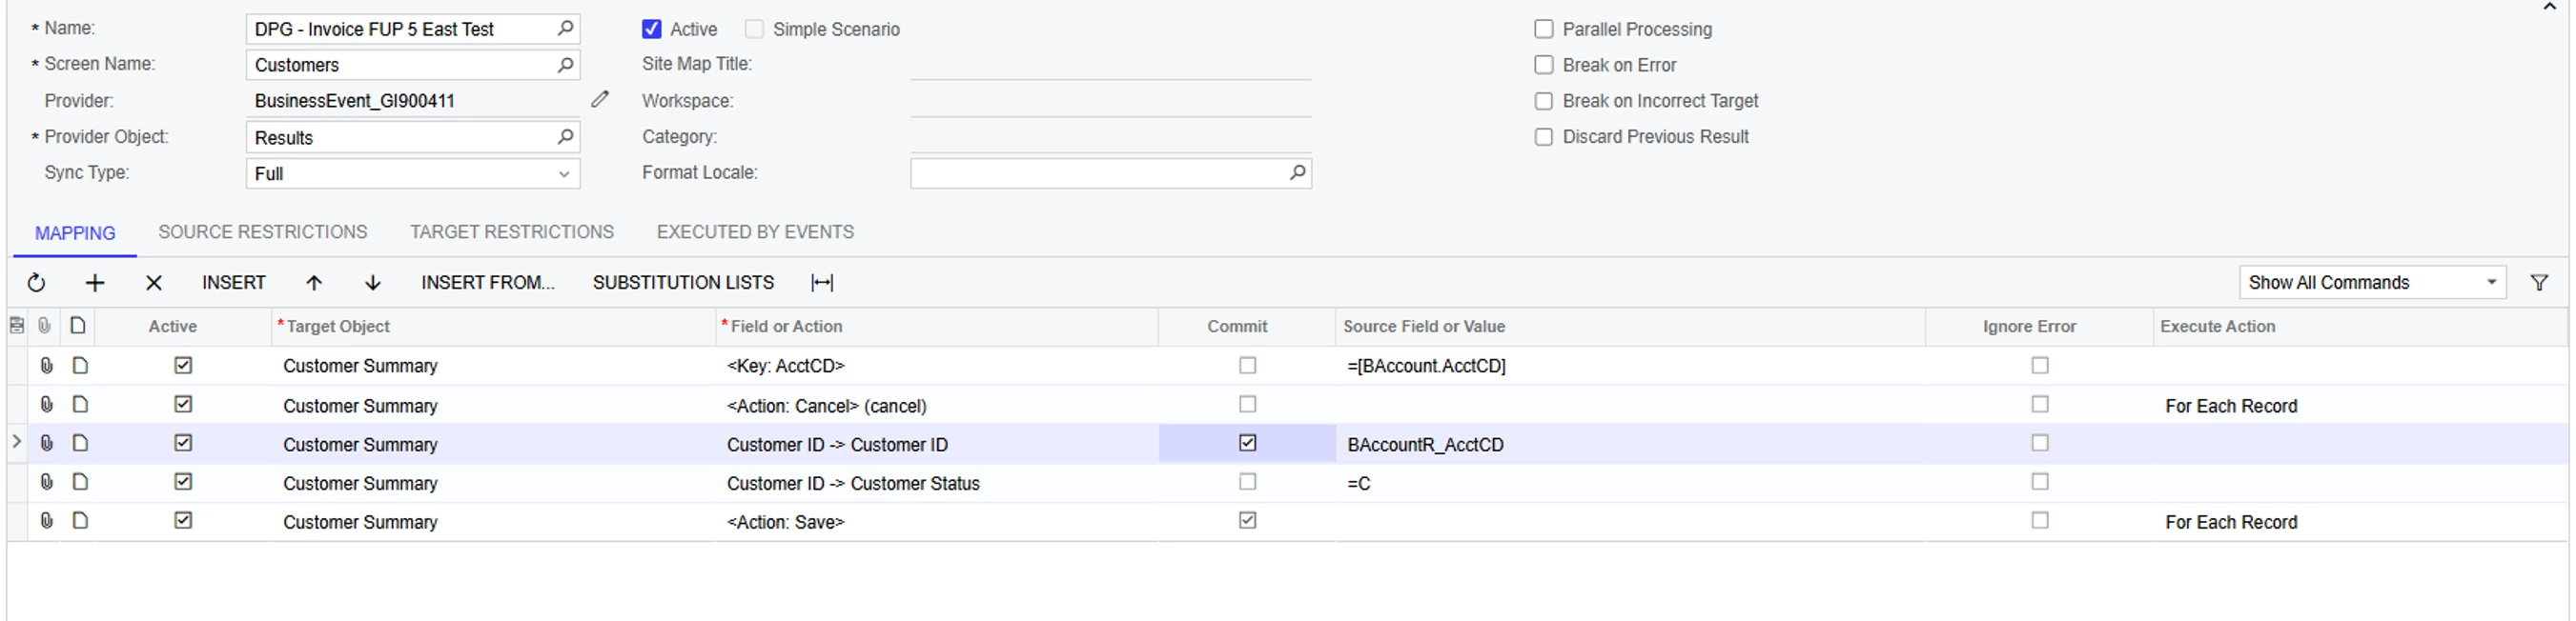Viewport: 2576px width, 621px height.
Task: Edit Provider using the pencil icon
Action: coord(600,99)
